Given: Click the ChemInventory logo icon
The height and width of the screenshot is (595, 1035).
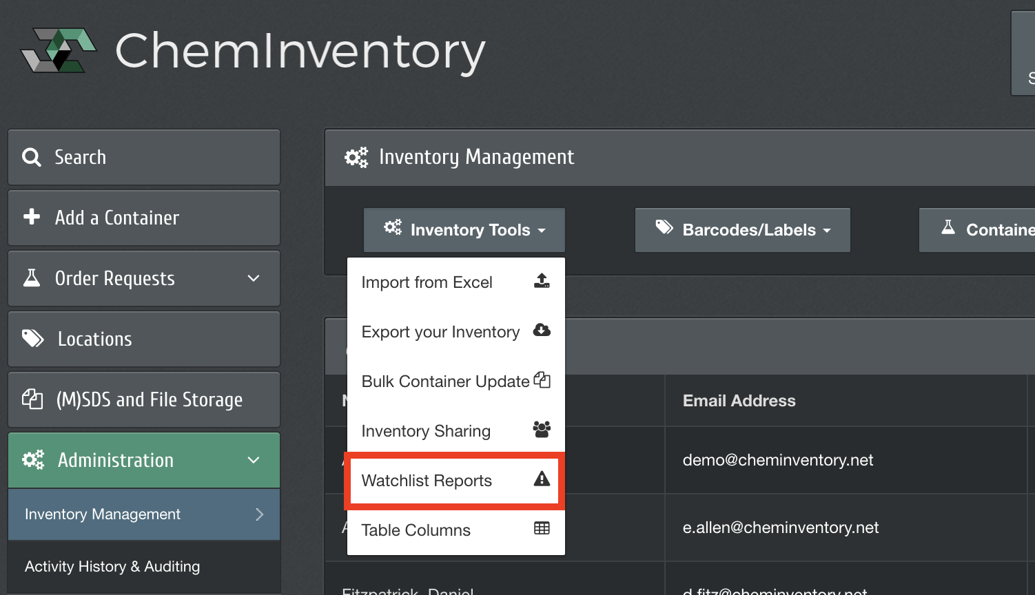Looking at the screenshot, I should 59,50.
